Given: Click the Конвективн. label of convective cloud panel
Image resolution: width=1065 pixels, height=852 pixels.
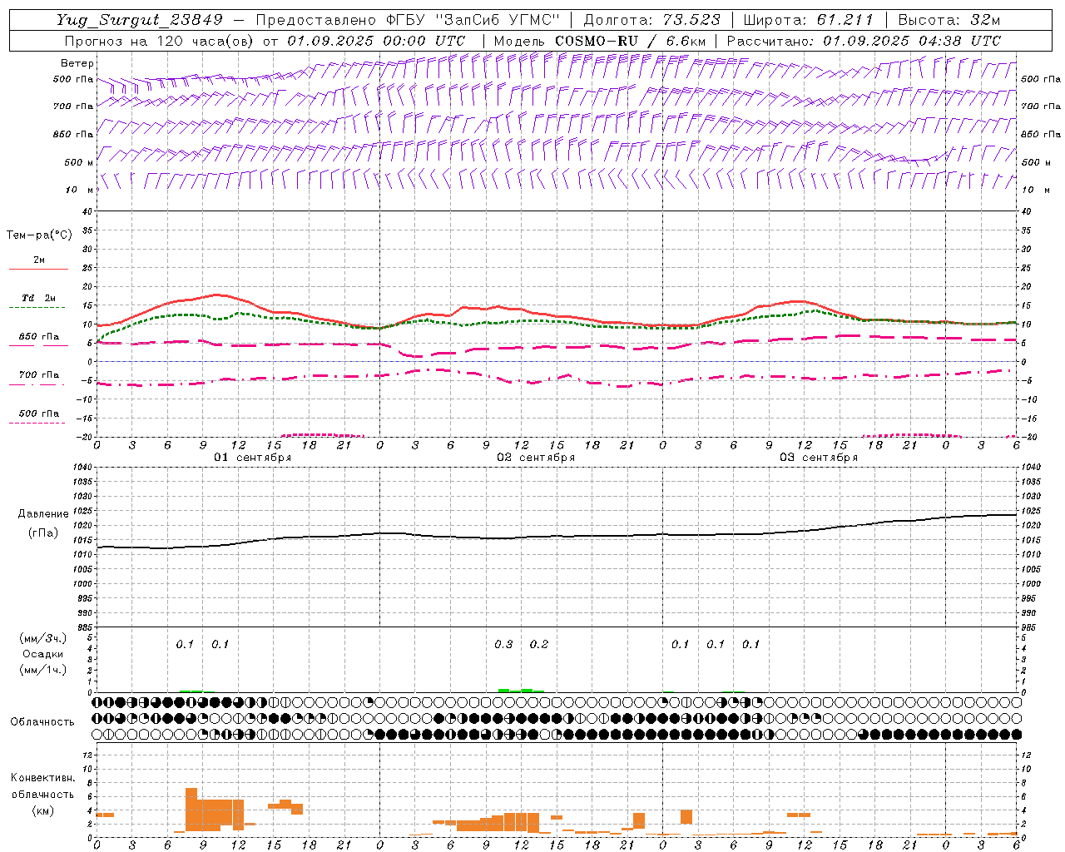Looking at the screenshot, I should coord(42,778).
